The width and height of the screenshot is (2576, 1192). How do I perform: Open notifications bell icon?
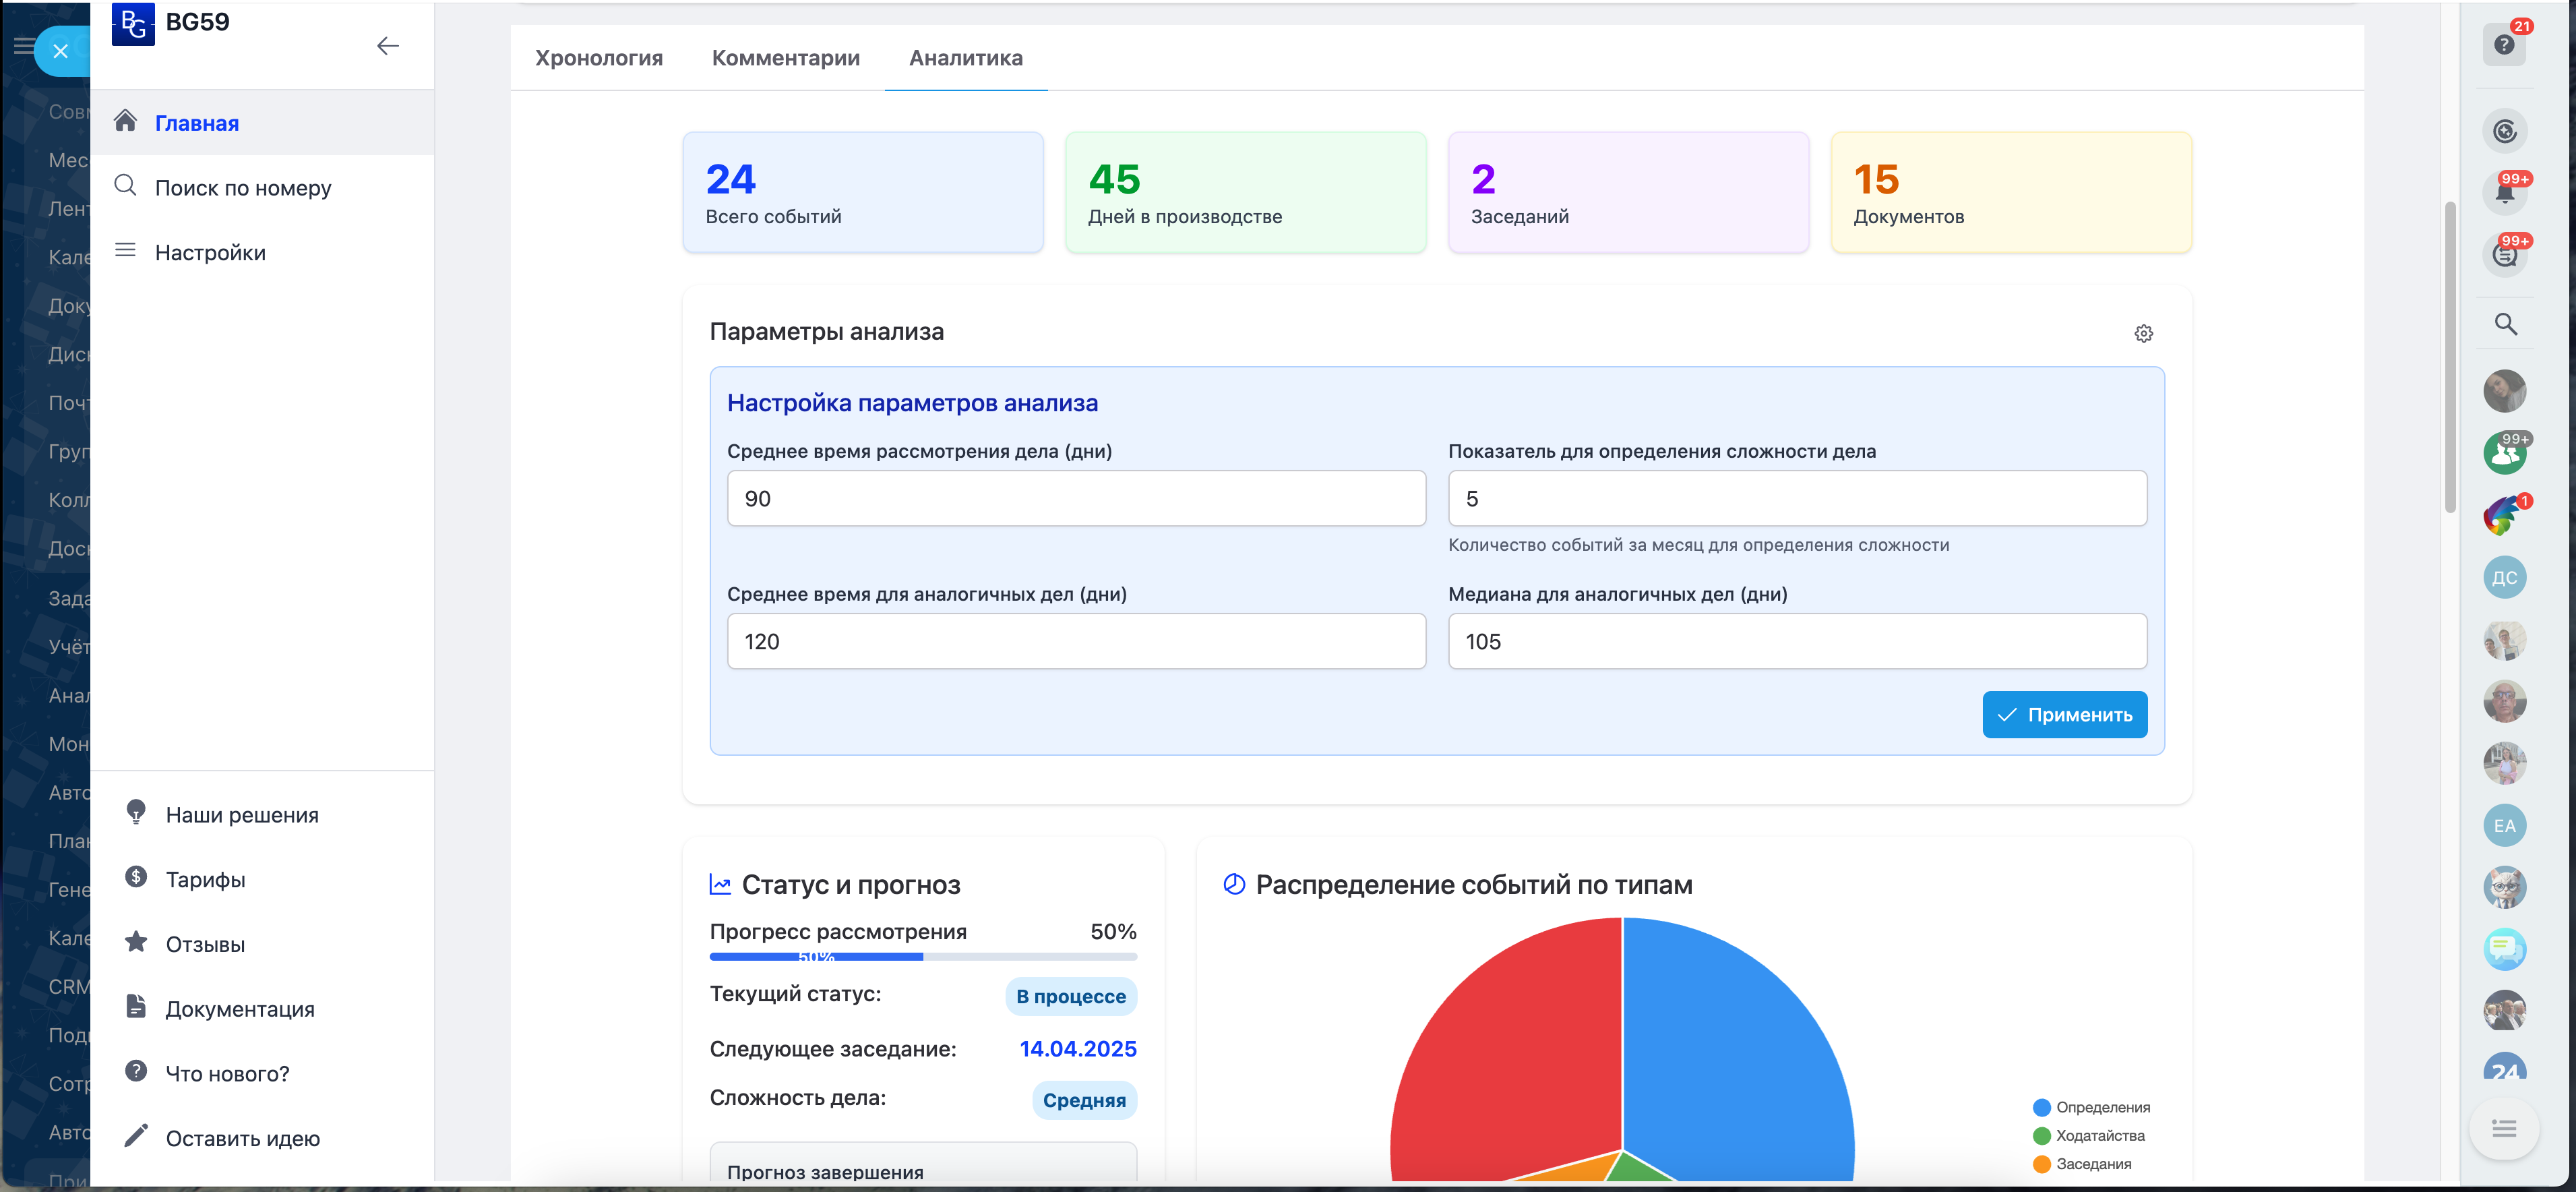point(2504,192)
